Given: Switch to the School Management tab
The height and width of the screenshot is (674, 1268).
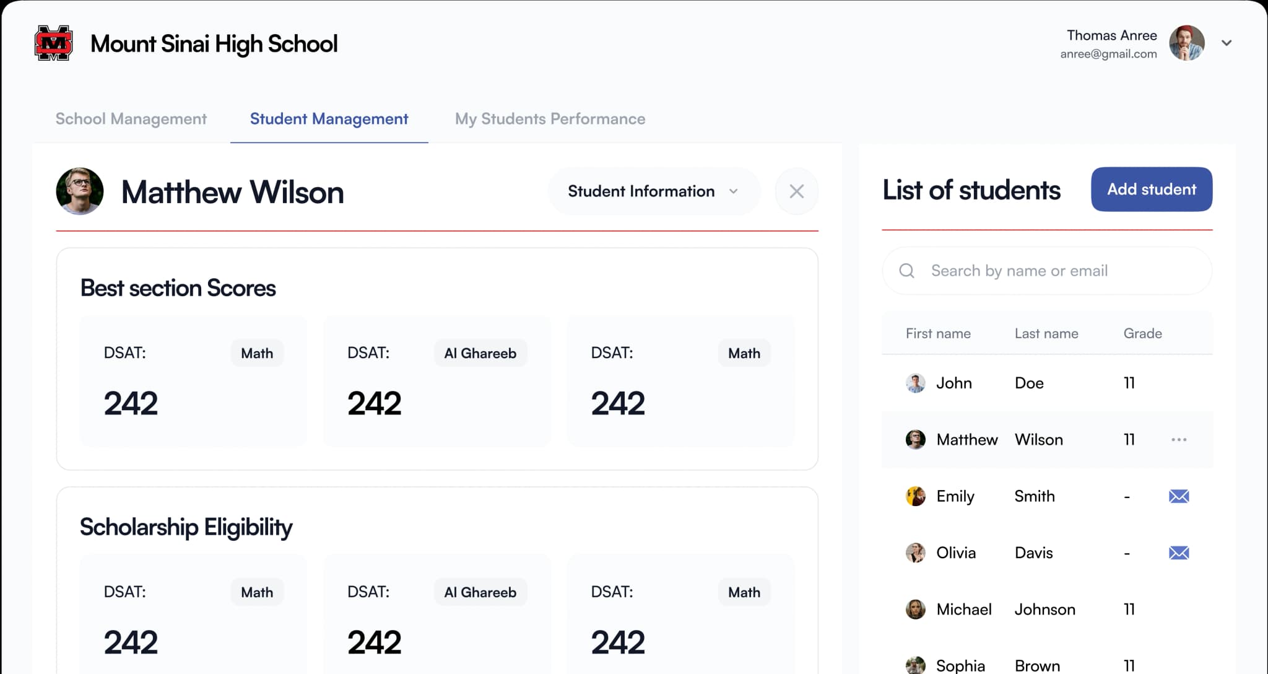Looking at the screenshot, I should click(x=131, y=118).
